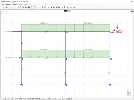Select the draw element line tool
This screenshot has width=134, height=100.
pyautogui.click(x=39, y=7)
